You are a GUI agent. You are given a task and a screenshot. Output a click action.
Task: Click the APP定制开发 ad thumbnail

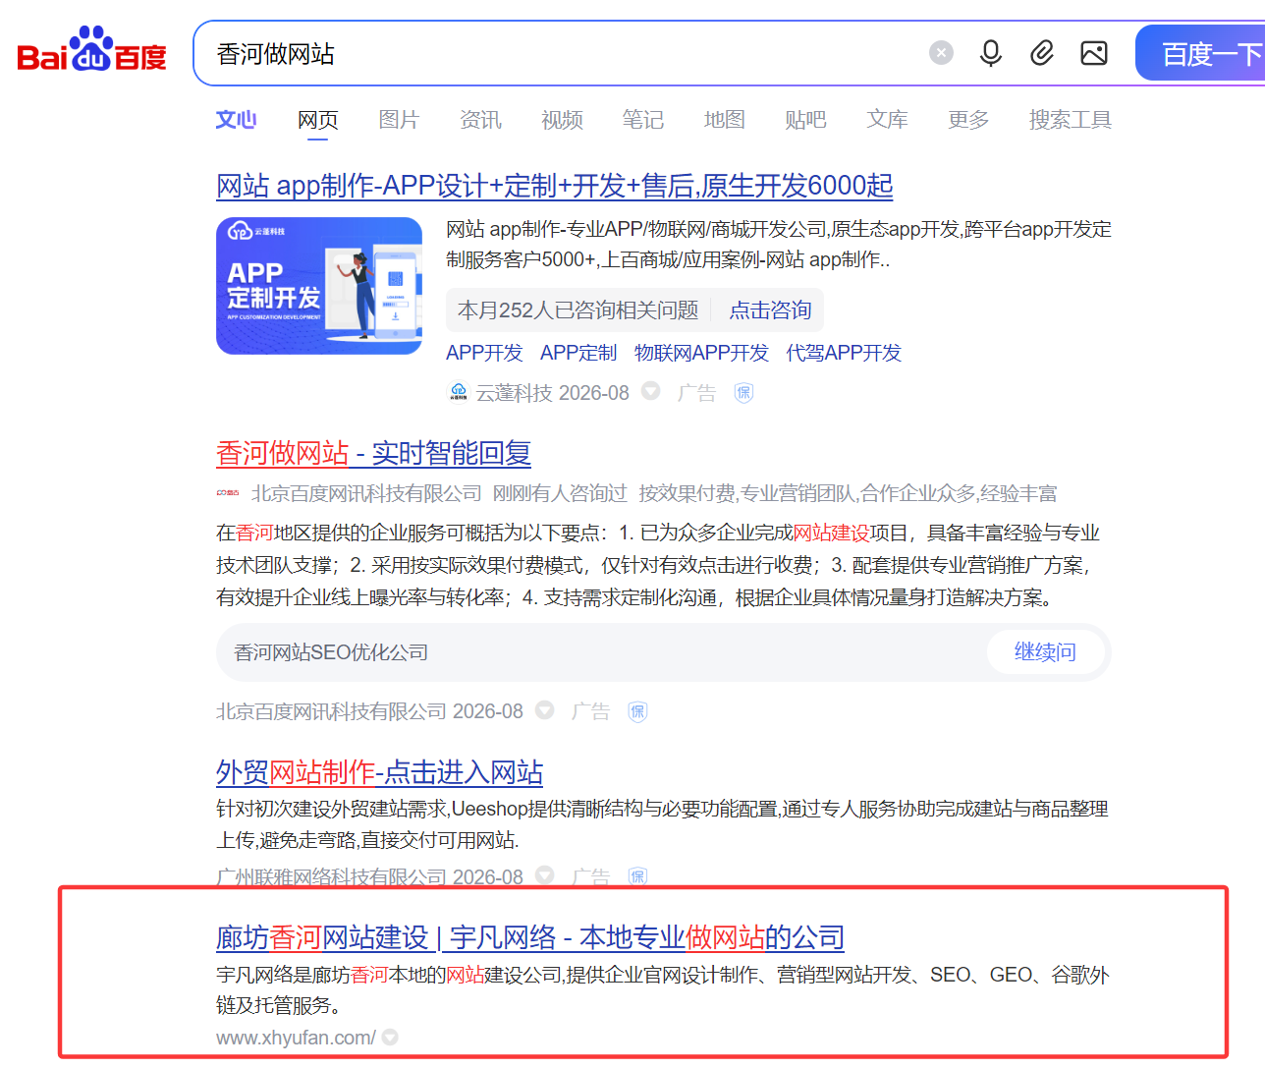coord(319,286)
